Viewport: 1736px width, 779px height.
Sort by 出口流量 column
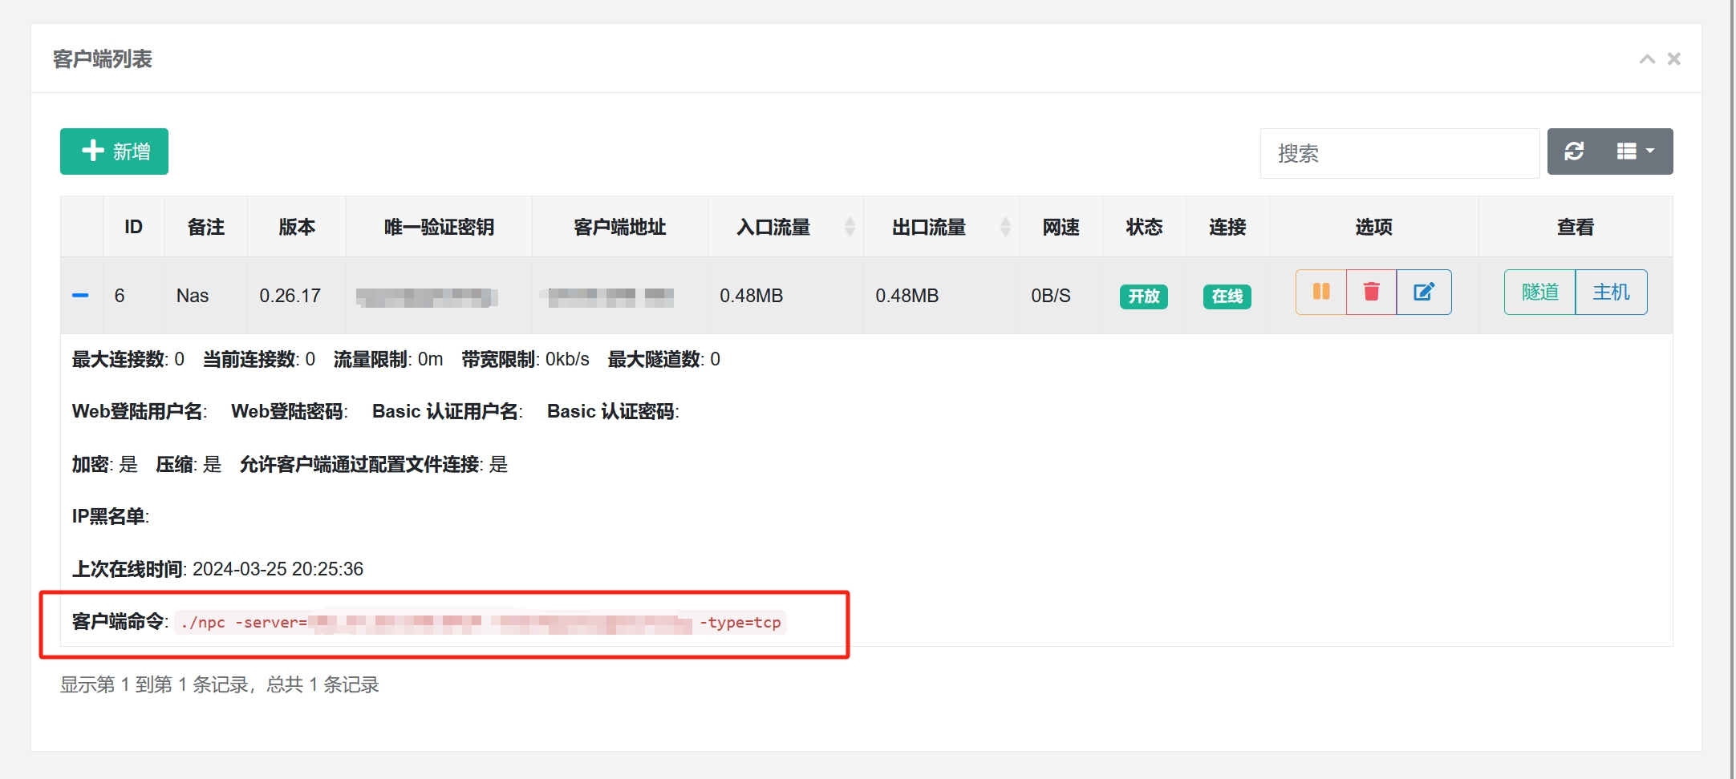pos(941,227)
